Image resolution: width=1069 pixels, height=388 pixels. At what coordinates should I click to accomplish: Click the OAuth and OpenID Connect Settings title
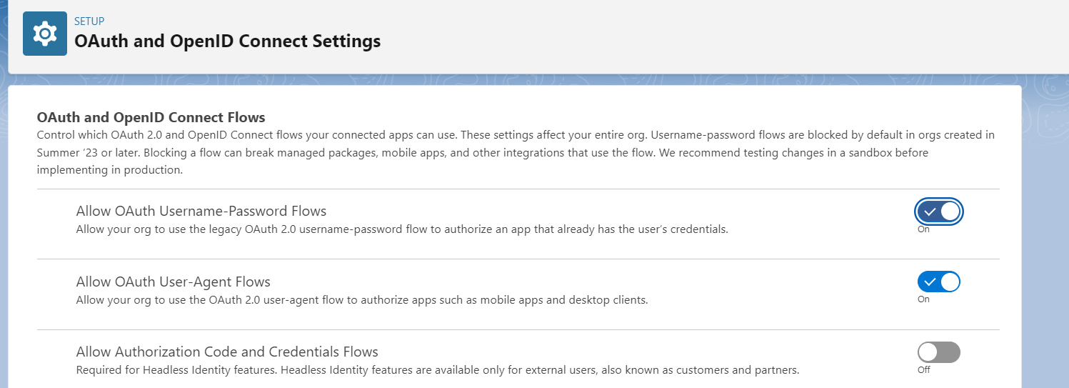(x=227, y=41)
